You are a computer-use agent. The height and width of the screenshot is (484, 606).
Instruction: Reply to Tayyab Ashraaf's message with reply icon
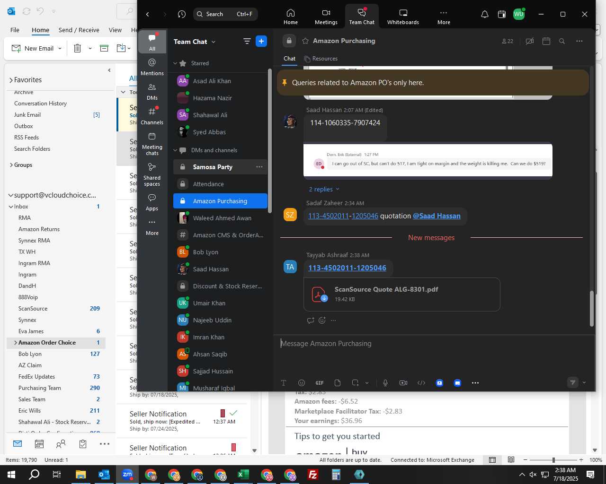point(311,320)
